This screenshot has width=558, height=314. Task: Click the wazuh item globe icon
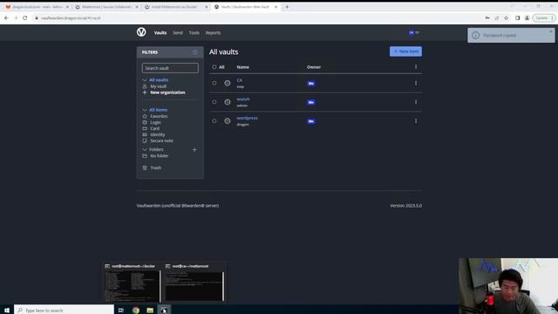pos(228,102)
